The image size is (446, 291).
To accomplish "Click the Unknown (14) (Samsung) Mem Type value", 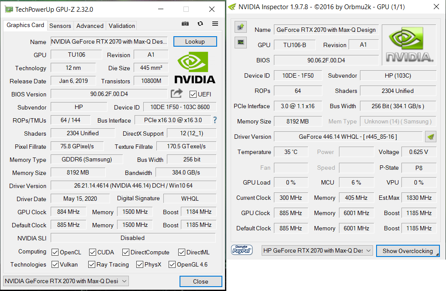I will [x=398, y=121].
